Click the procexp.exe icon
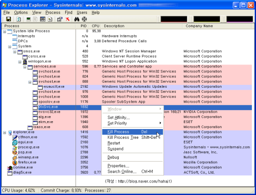This screenshot has width=256, height=195. coord(15,148)
